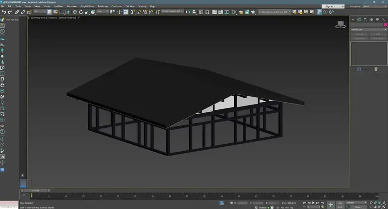Toggle the Auto Key button
Image resolution: width=388 pixels, height=209 pixels.
pos(340,203)
